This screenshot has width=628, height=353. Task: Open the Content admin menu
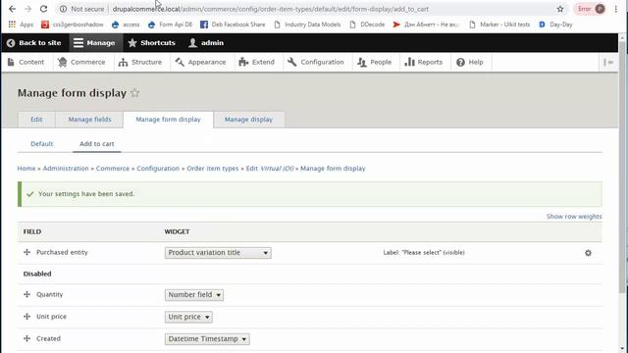[26, 62]
